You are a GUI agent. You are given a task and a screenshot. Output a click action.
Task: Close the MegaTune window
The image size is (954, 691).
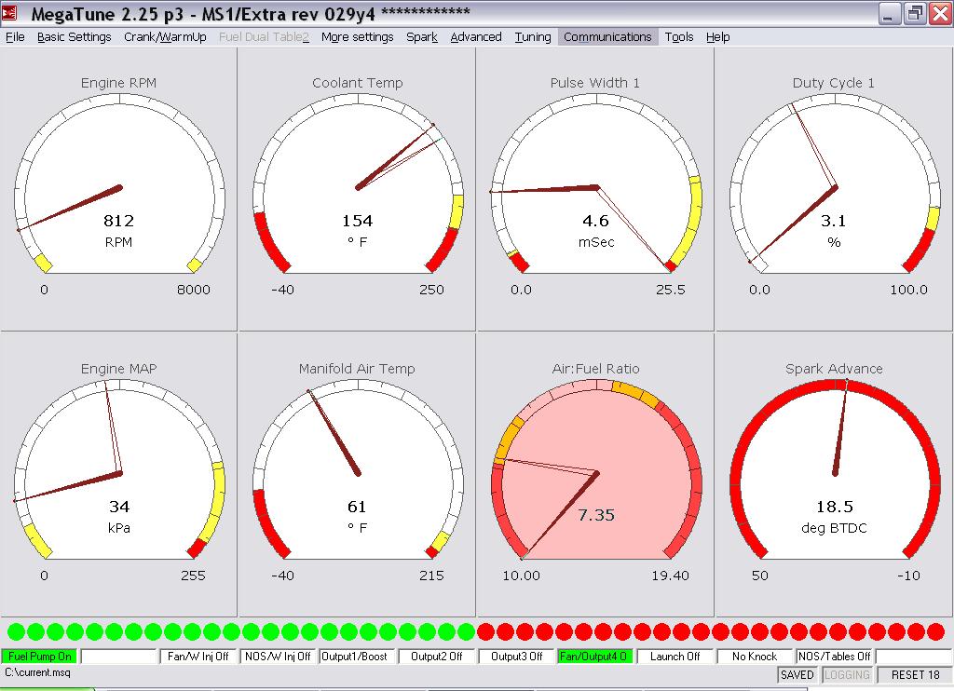[x=939, y=13]
